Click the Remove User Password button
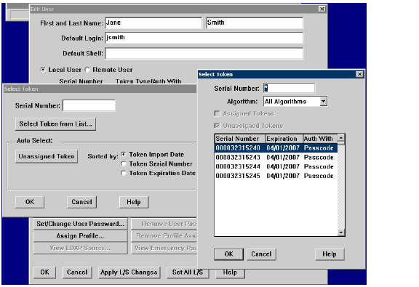419x287 pixels. click(x=164, y=224)
